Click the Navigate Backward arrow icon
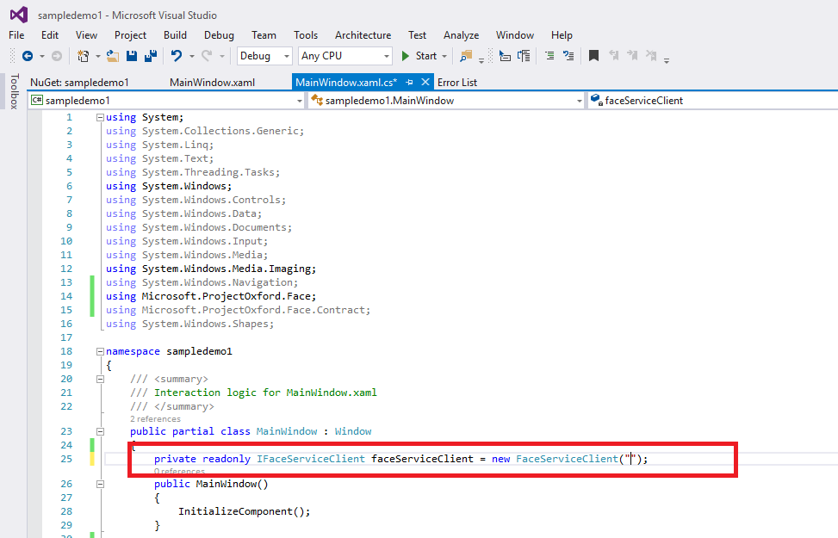Viewport: 838px width, 538px height. (28, 56)
